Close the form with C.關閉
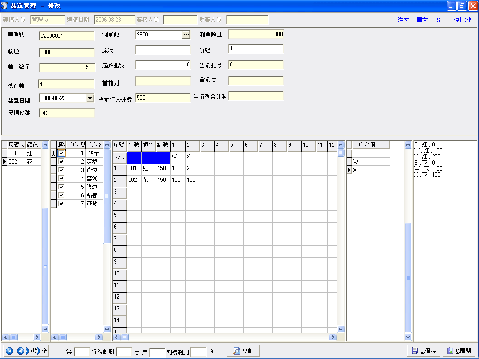This screenshot has height=359, width=479. point(459,351)
